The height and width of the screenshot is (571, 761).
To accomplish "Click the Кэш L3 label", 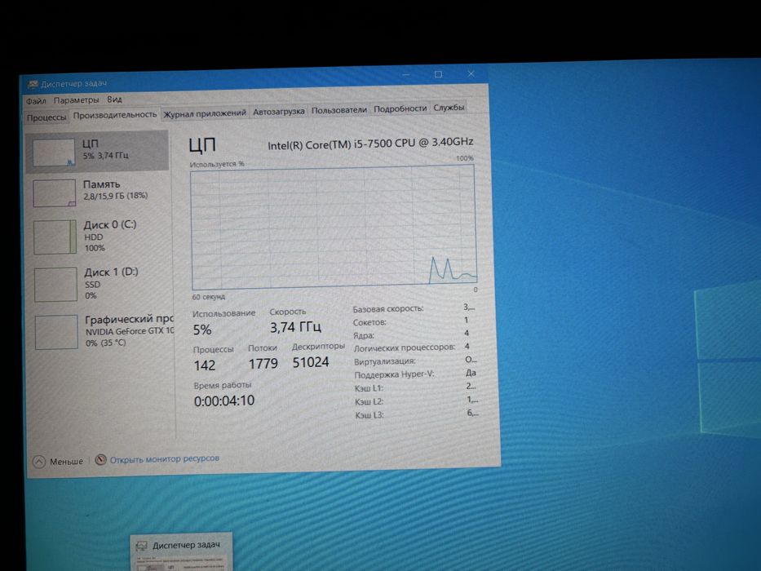I will [369, 416].
